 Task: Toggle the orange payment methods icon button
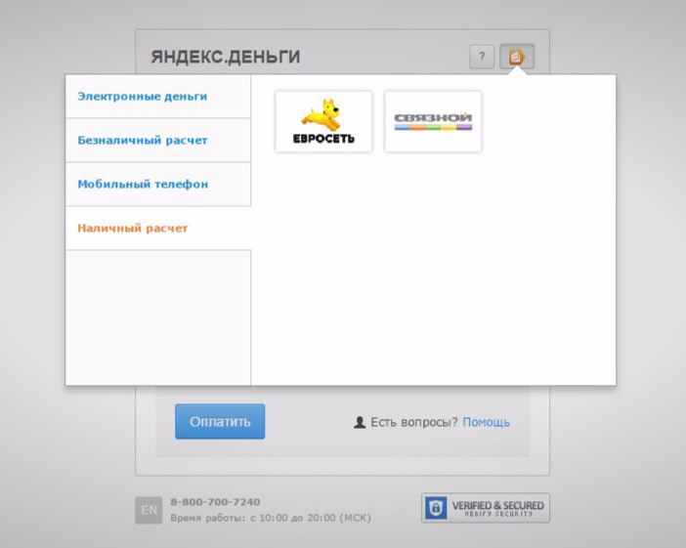[517, 57]
